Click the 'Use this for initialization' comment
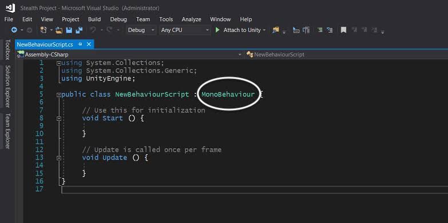 (x=144, y=110)
